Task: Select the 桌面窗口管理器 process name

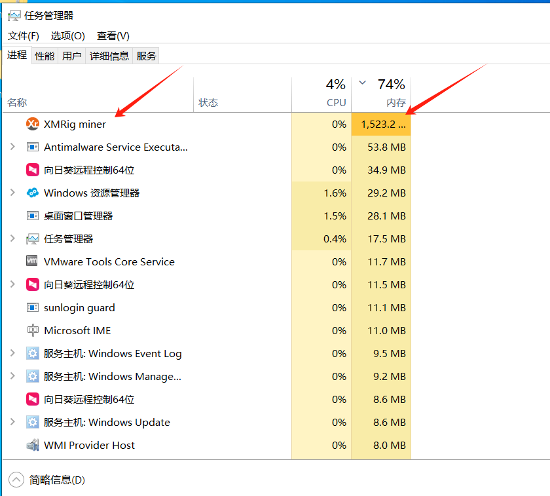Action: [x=78, y=216]
